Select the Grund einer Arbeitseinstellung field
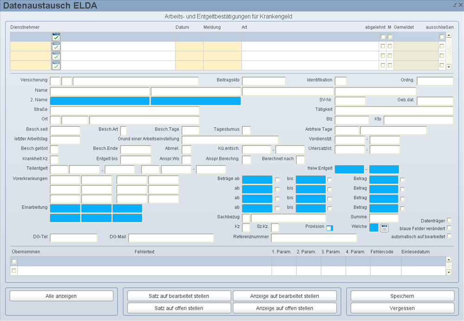This screenshot has height=321, width=464. tap(230, 140)
